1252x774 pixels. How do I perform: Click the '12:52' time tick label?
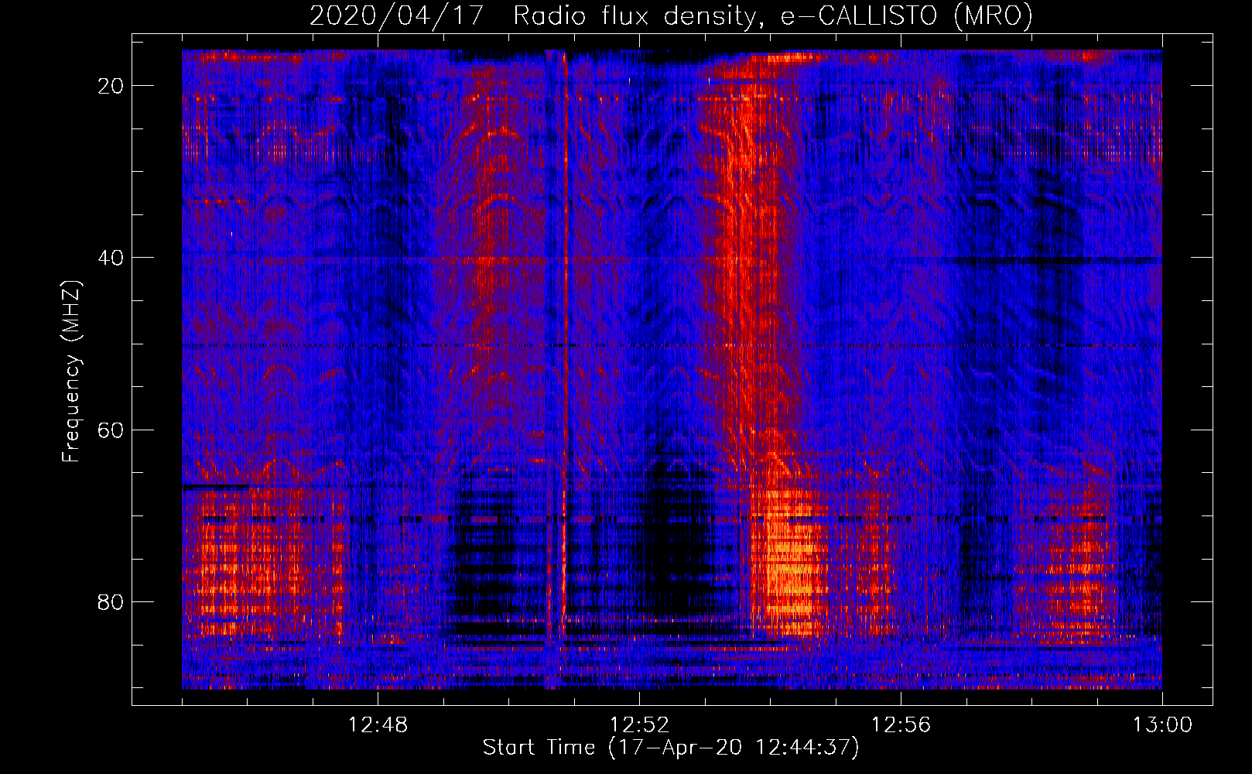click(x=639, y=725)
